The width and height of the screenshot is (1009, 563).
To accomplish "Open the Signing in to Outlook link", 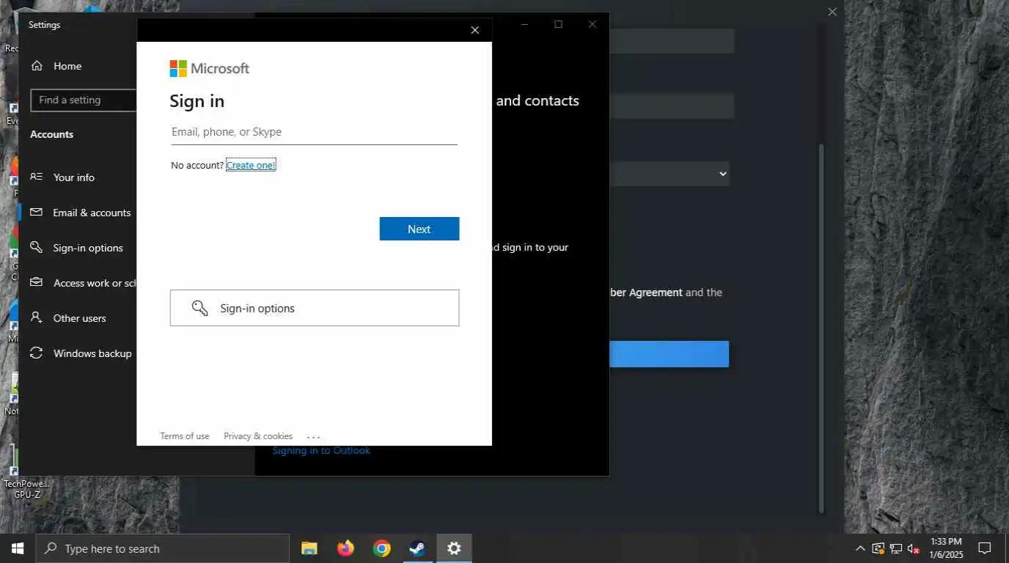I will 321,451.
